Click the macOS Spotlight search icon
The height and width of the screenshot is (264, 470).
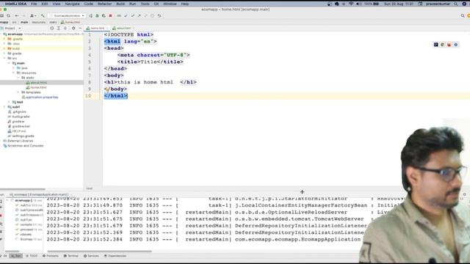[x=456, y=4]
